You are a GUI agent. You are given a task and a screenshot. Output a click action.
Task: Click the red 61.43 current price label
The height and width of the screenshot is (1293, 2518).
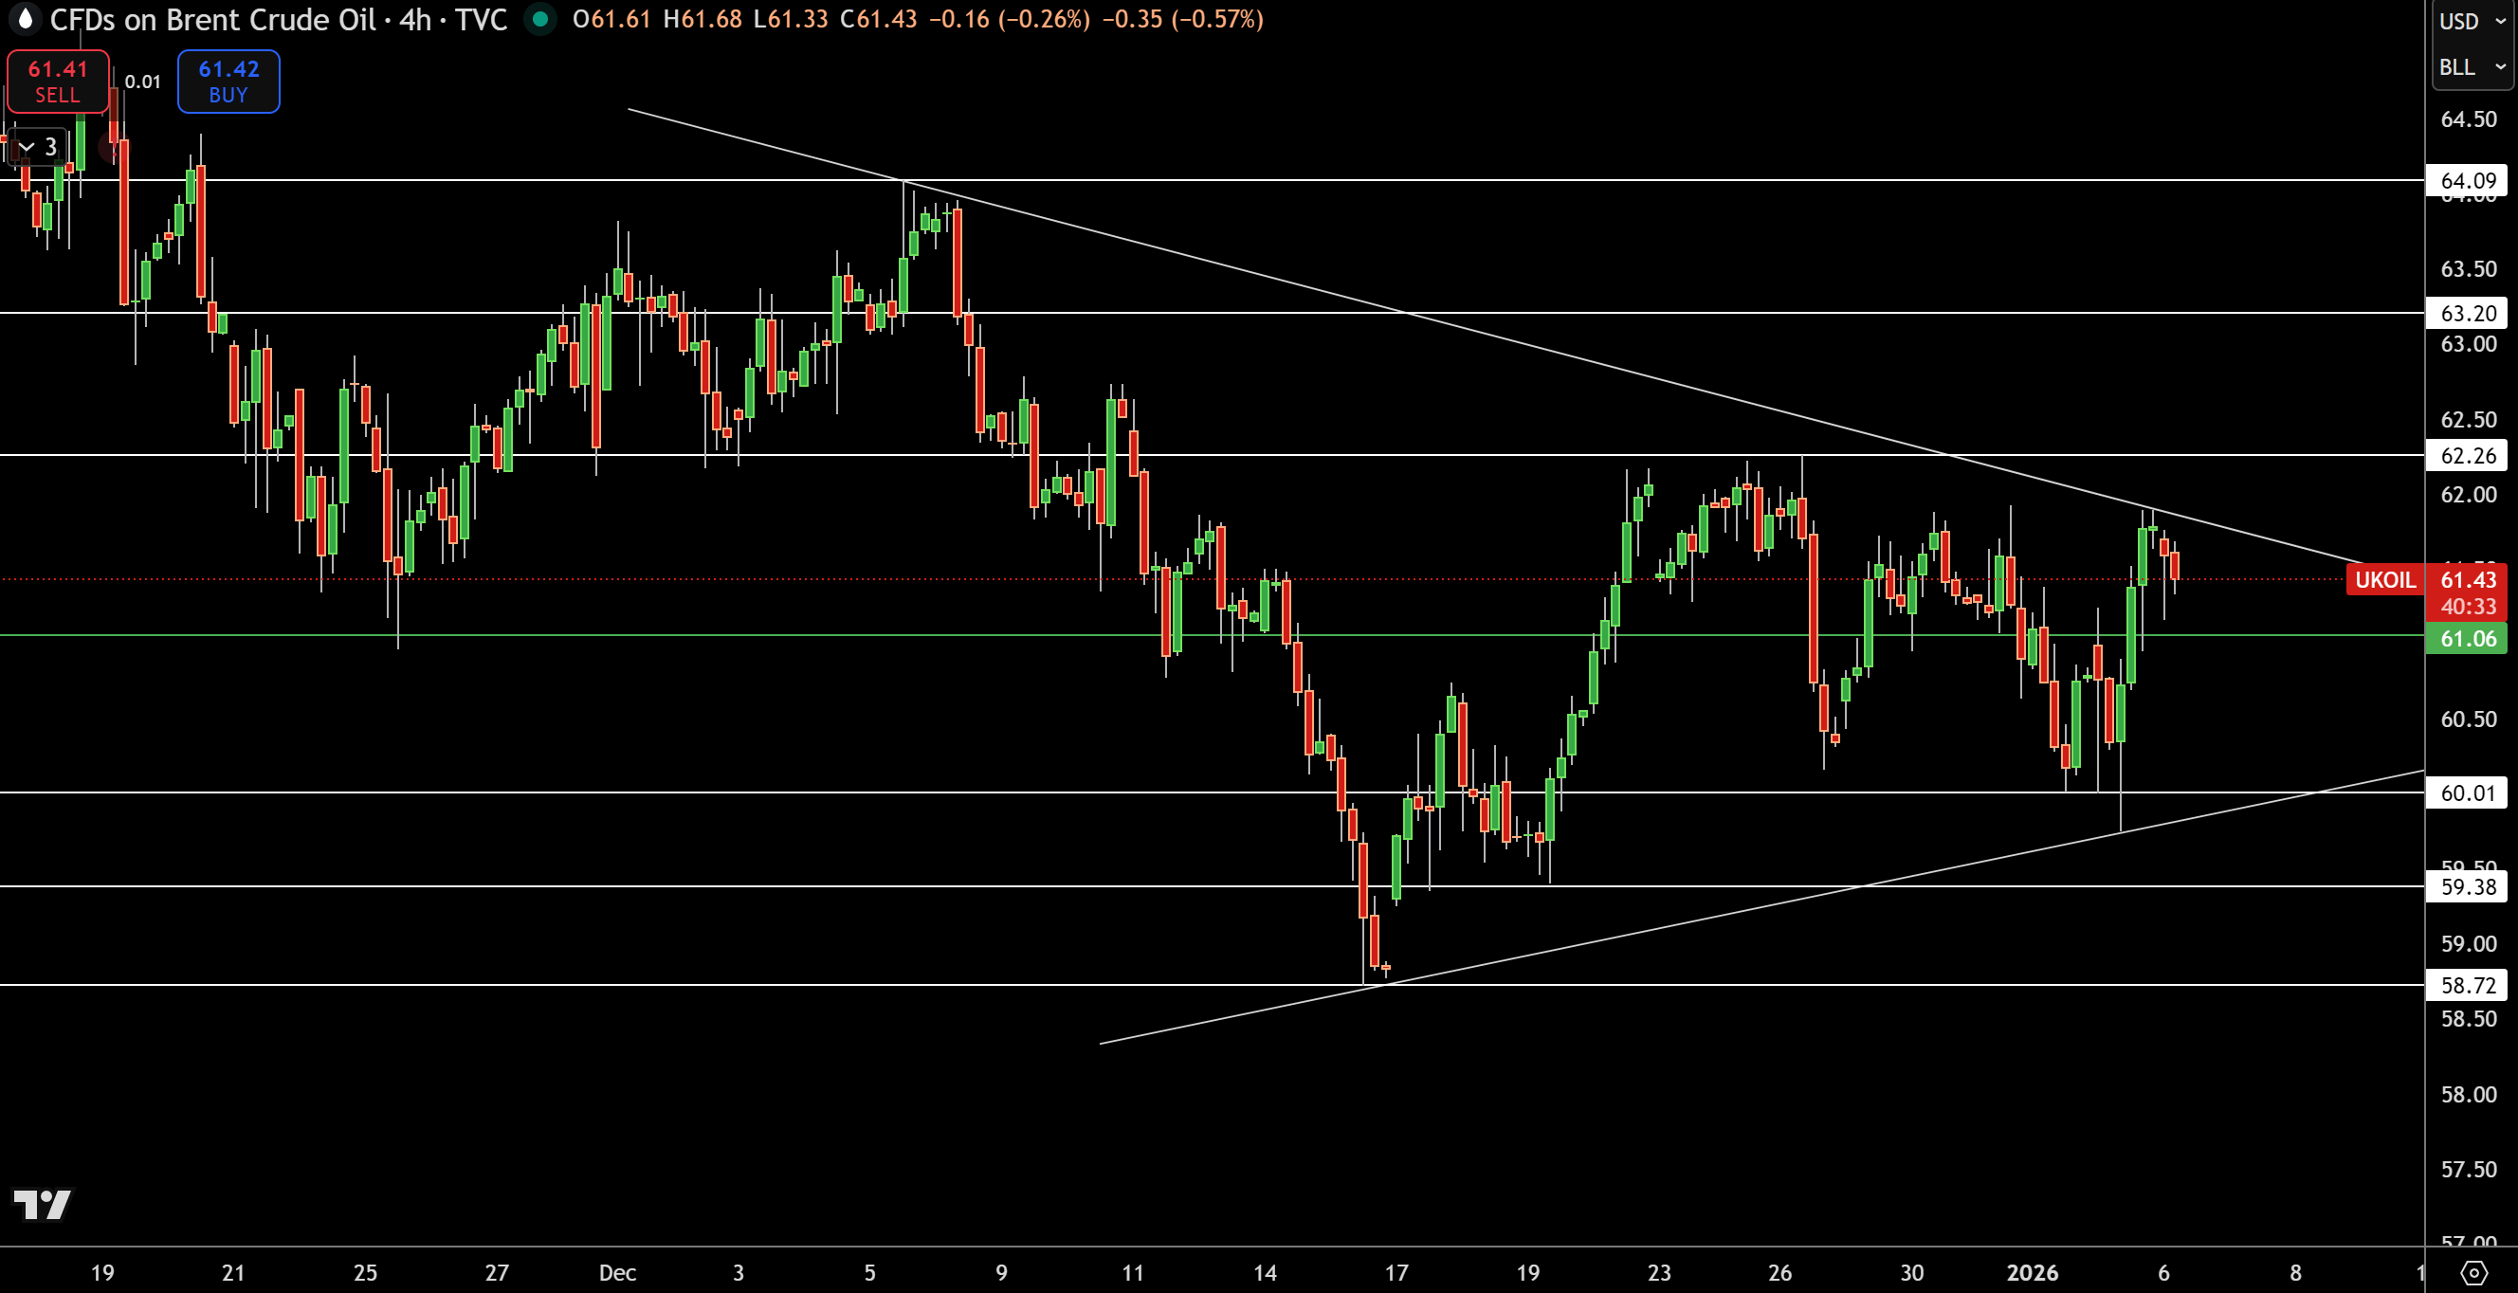pos(2468,579)
